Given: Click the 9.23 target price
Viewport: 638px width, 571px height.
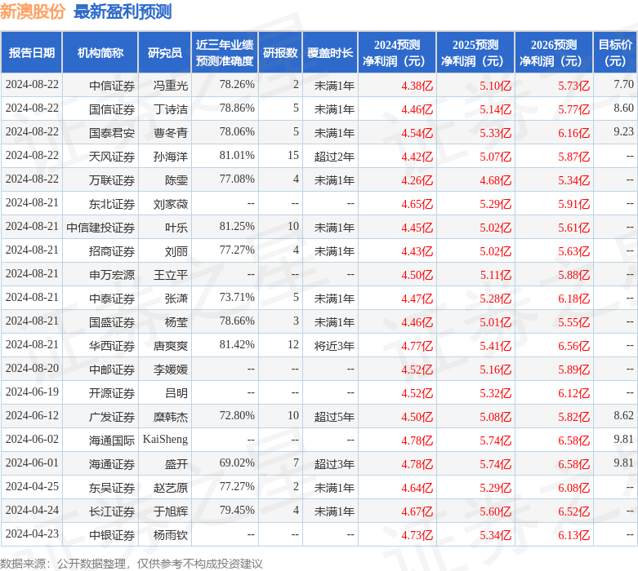Looking at the screenshot, I should 624,131.
